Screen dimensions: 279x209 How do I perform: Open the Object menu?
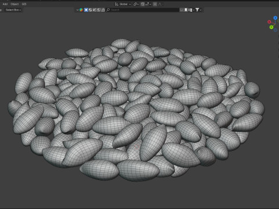click(x=15, y=4)
